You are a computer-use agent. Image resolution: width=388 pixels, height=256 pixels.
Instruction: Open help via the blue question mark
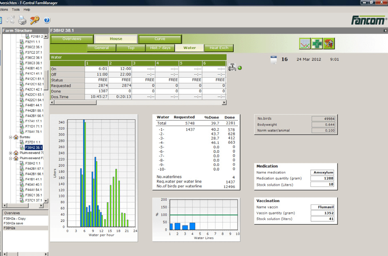tap(47, 20)
